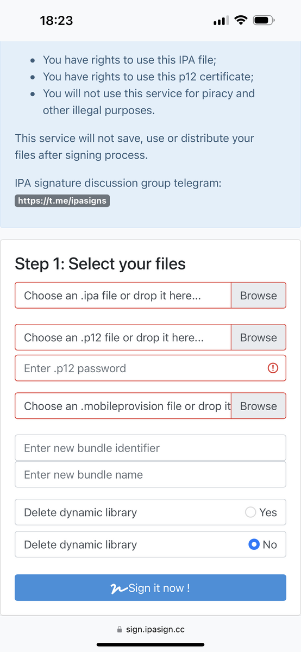This screenshot has width=301, height=652.
Task: Tap the .ipa file drop area
Action: point(123,296)
